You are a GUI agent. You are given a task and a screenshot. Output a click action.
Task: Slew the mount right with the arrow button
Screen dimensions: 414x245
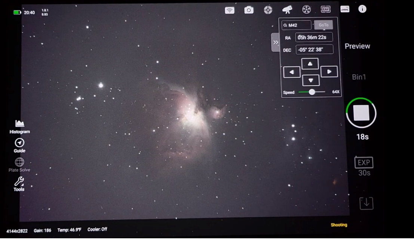[329, 71]
